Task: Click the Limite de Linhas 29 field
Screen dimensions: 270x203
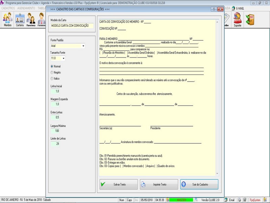Action: pyautogui.click(x=55, y=144)
